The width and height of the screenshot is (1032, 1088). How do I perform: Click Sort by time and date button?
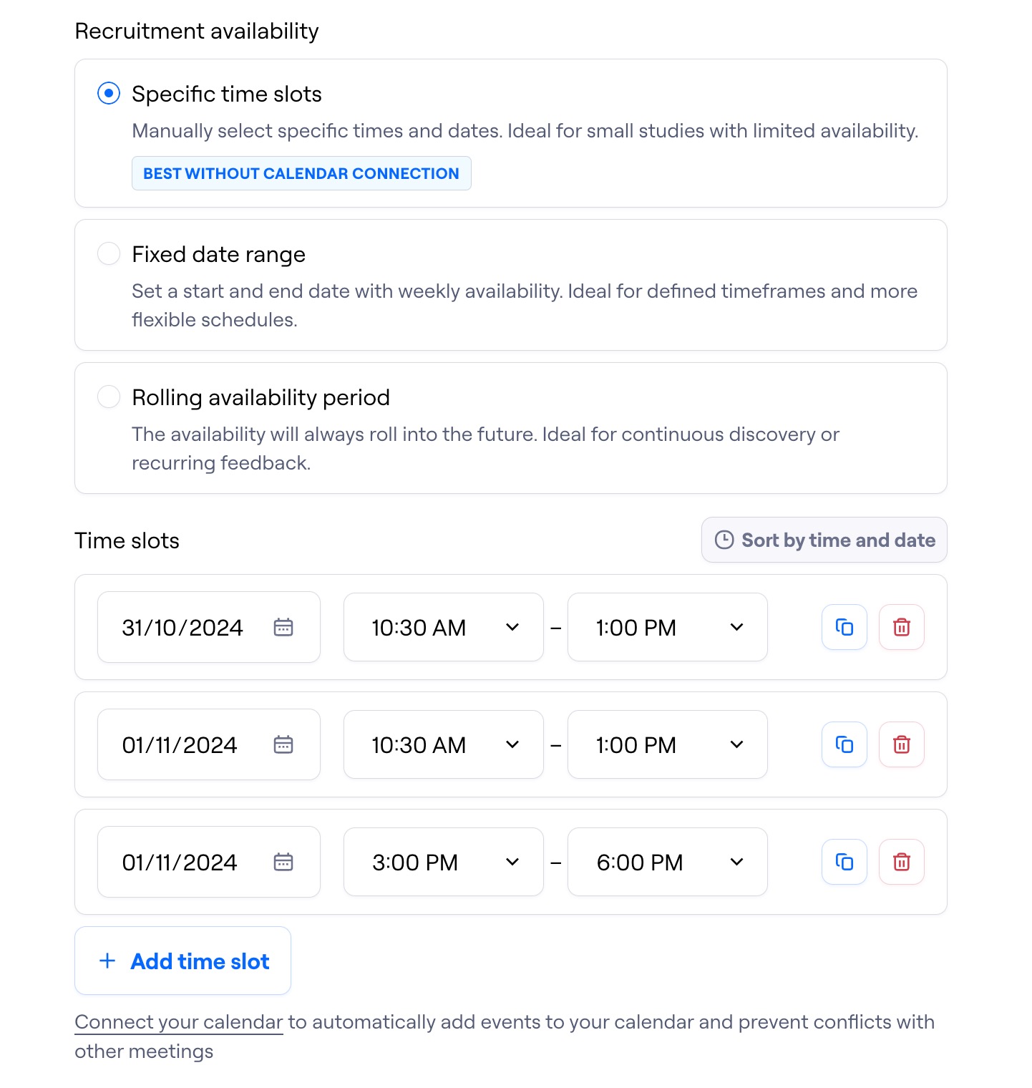point(824,540)
